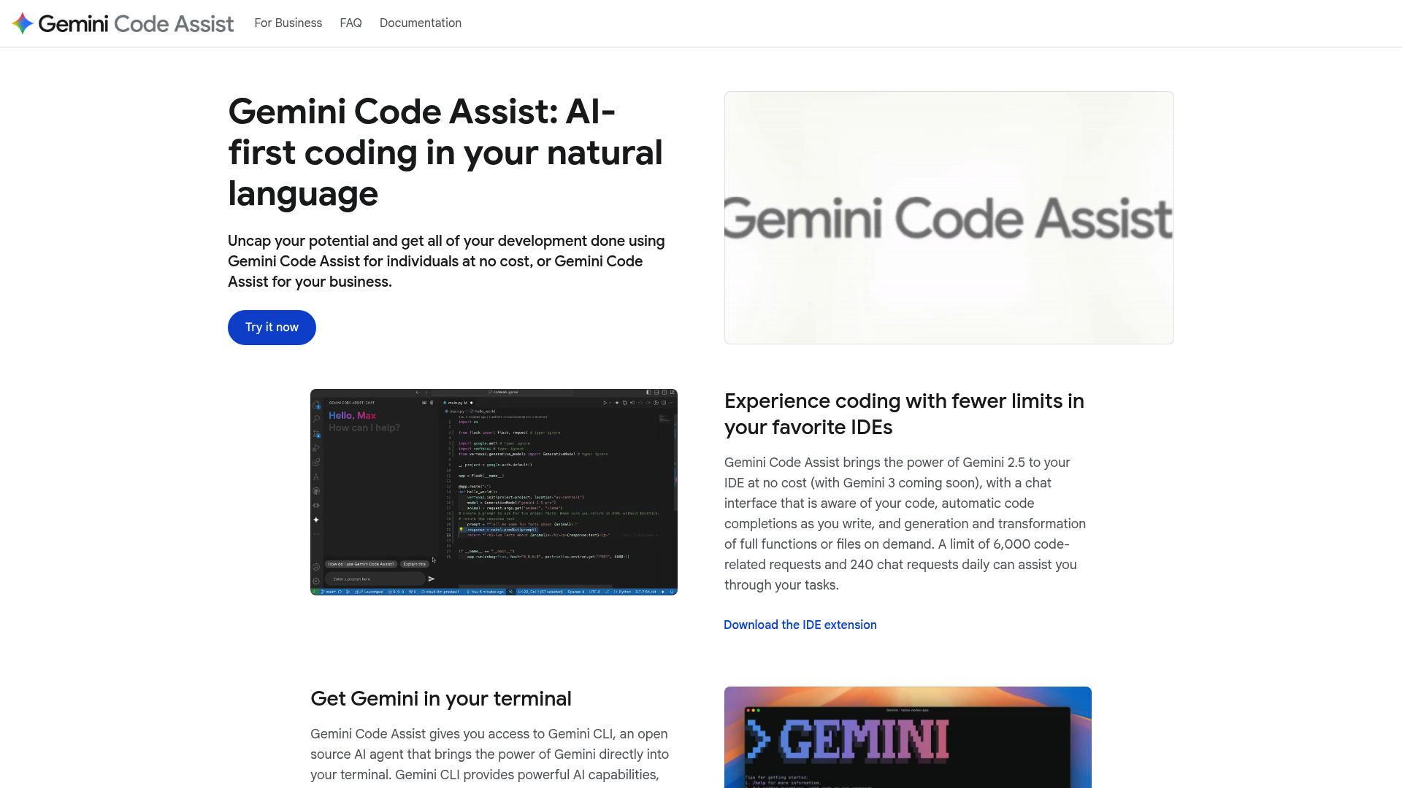The height and width of the screenshot is (788, 1402).
Task: Open the Download the IDE extension link
Action: click(800, 625)
